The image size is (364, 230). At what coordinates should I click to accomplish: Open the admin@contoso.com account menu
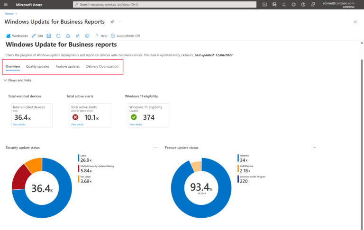[x=338, y=5]
